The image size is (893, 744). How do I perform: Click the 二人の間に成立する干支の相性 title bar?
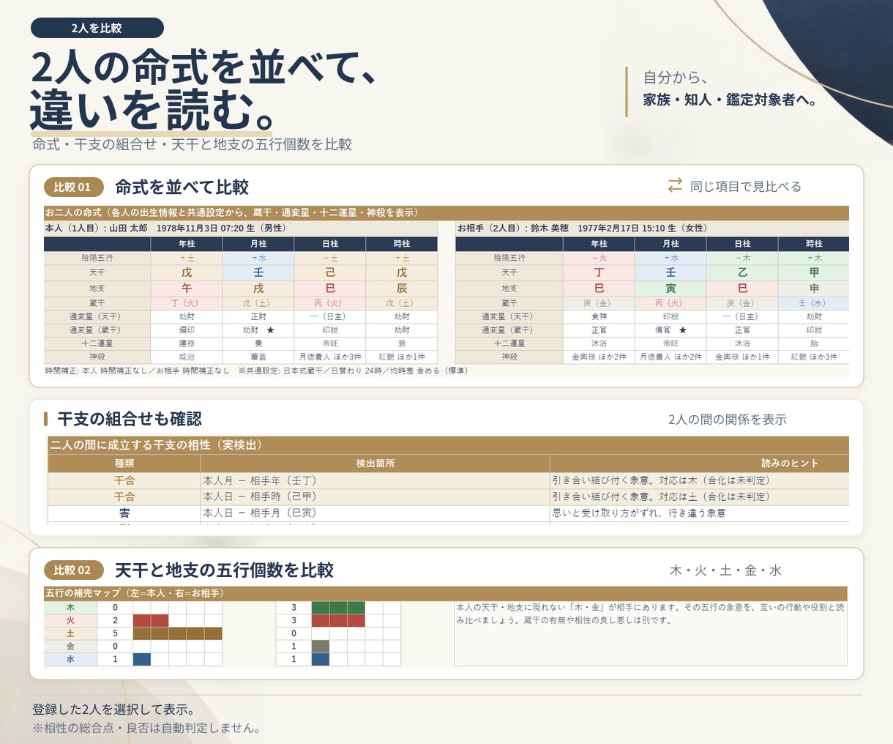click(448, 445)
